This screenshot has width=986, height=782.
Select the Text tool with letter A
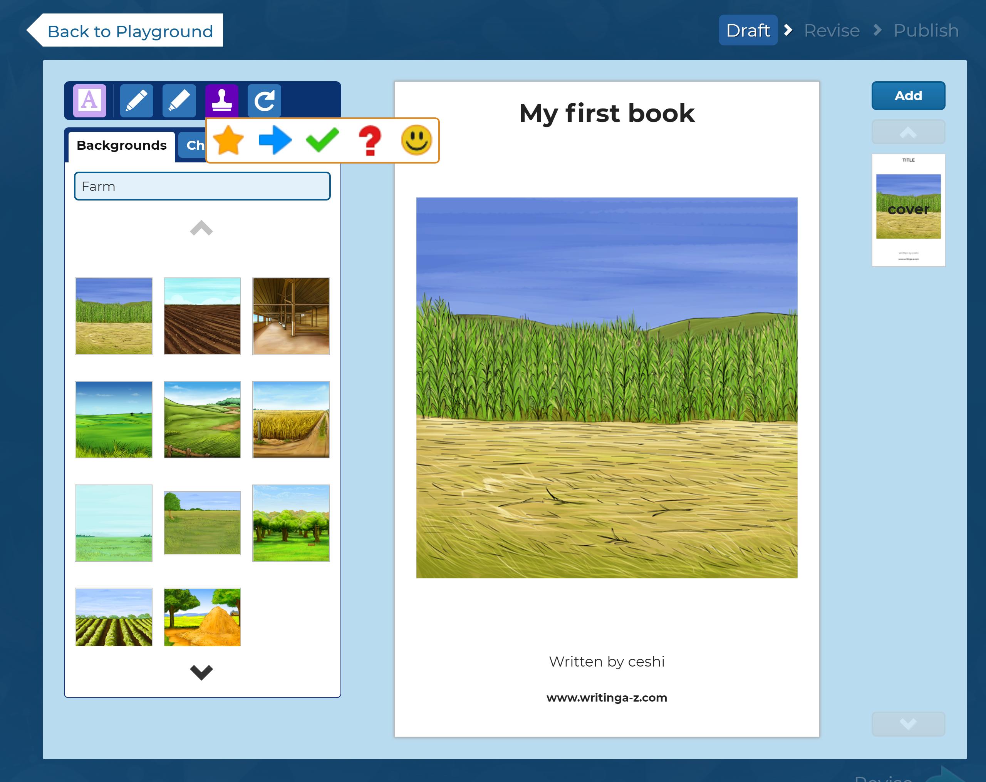pos(90,100)
